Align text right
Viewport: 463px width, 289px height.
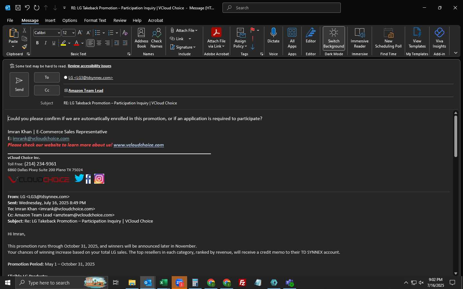[107, 43]
